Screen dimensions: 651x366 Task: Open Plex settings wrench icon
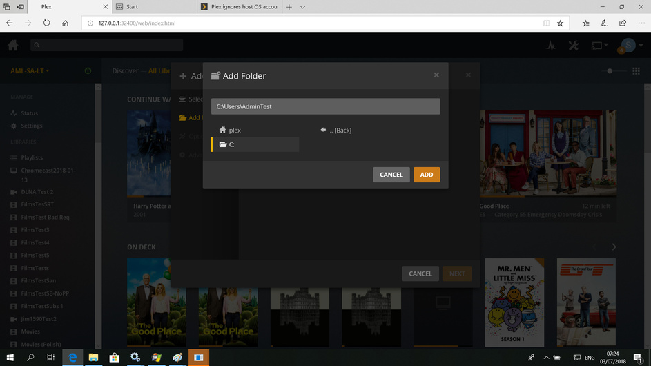[574, 46]
